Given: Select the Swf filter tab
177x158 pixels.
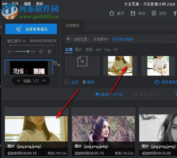Looking at the screenshot, I should [98, 50].
